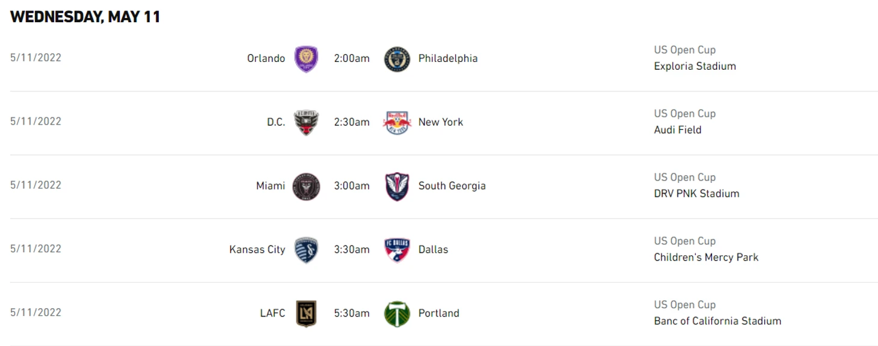
Task: Click the 5:30am LAFC match time
Action: (352, 314)
